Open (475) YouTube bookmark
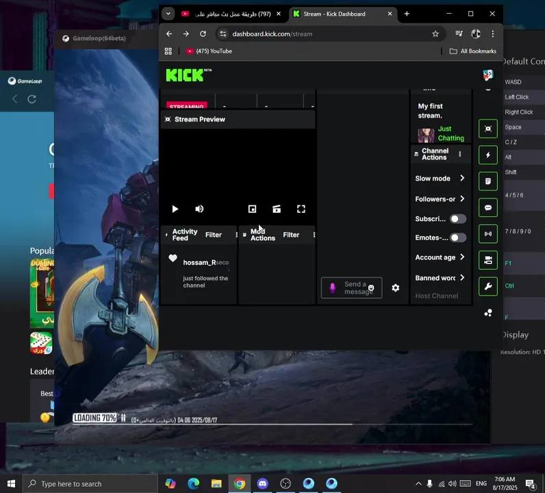545x493 pixels. click(210, 51)
